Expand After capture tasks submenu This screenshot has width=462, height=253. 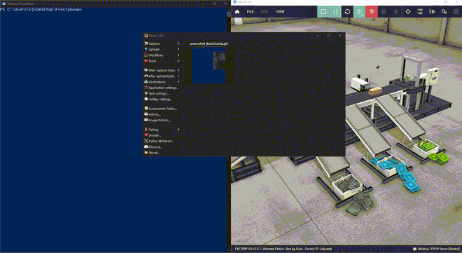(x=162, y=70)
